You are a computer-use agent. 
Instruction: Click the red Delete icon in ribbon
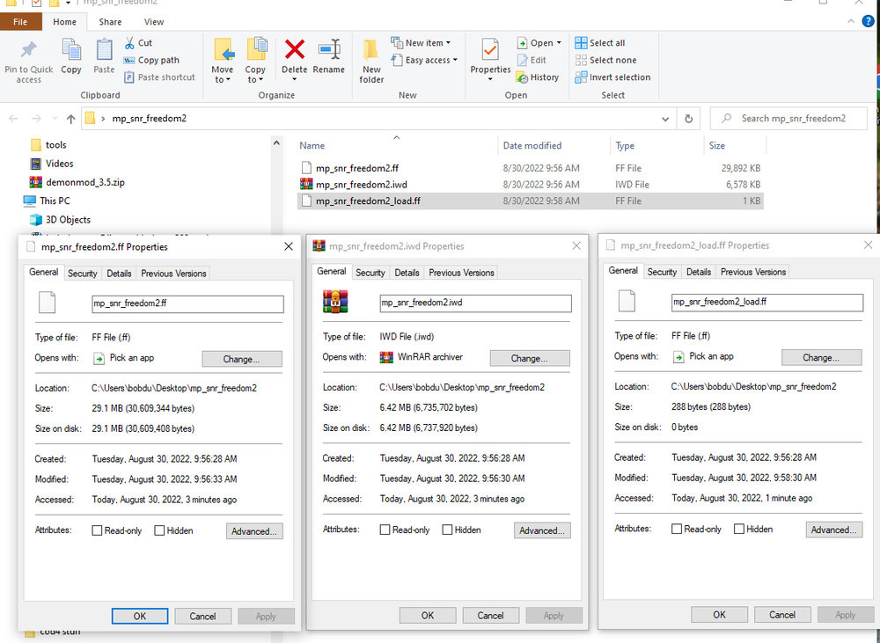[294, 50]
